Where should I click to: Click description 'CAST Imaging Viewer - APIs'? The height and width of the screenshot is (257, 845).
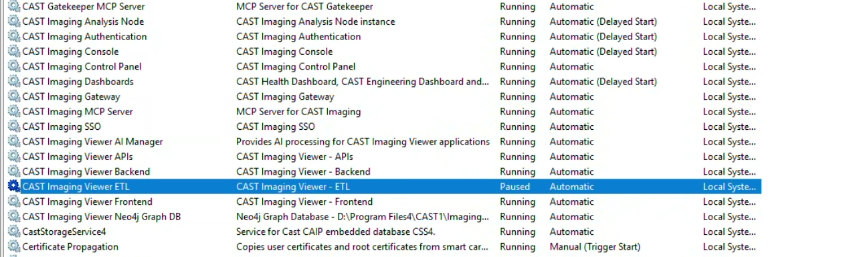(x=294, y=157)
